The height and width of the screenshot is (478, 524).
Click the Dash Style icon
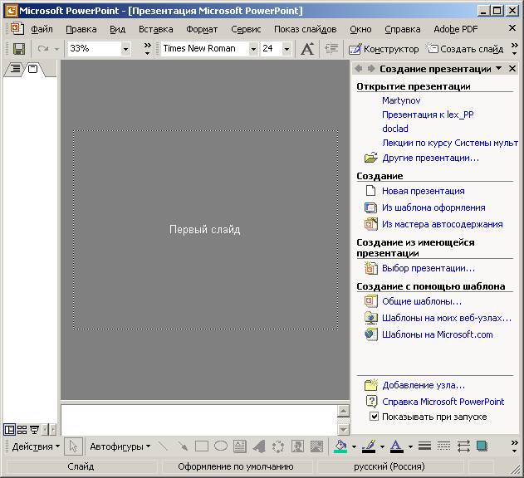443,446
